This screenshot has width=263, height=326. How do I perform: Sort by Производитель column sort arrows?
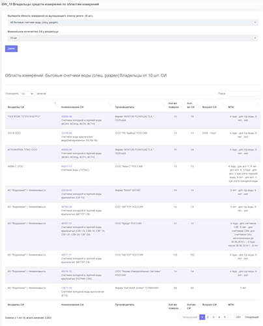point(163,104)
